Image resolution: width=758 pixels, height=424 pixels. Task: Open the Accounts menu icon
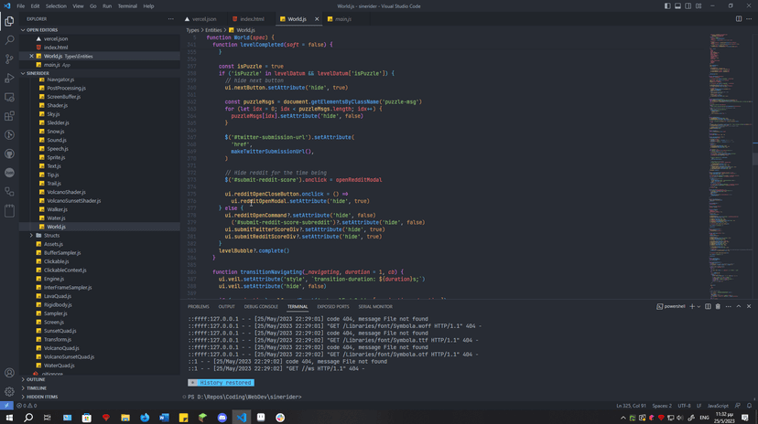(9, 373)
